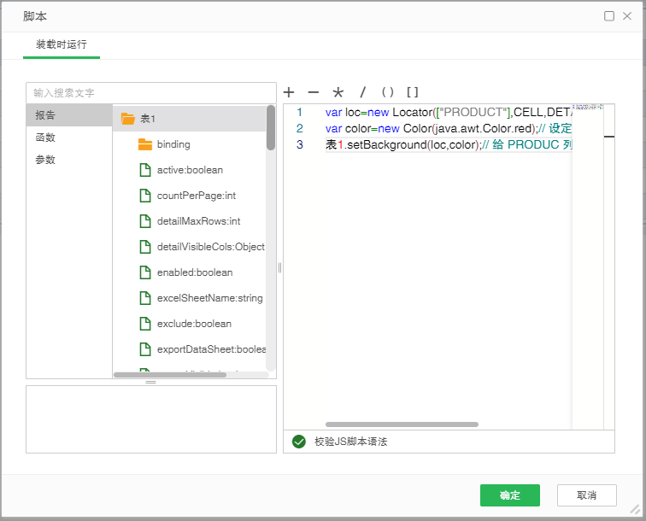Click the green JS syntax validation checkmark

click(298, 442)
